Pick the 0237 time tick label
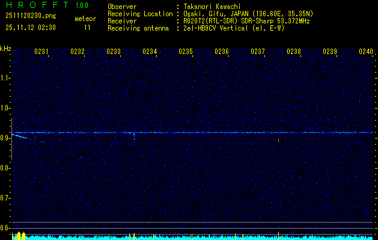 pyautogui.click(x=258, y=52)
